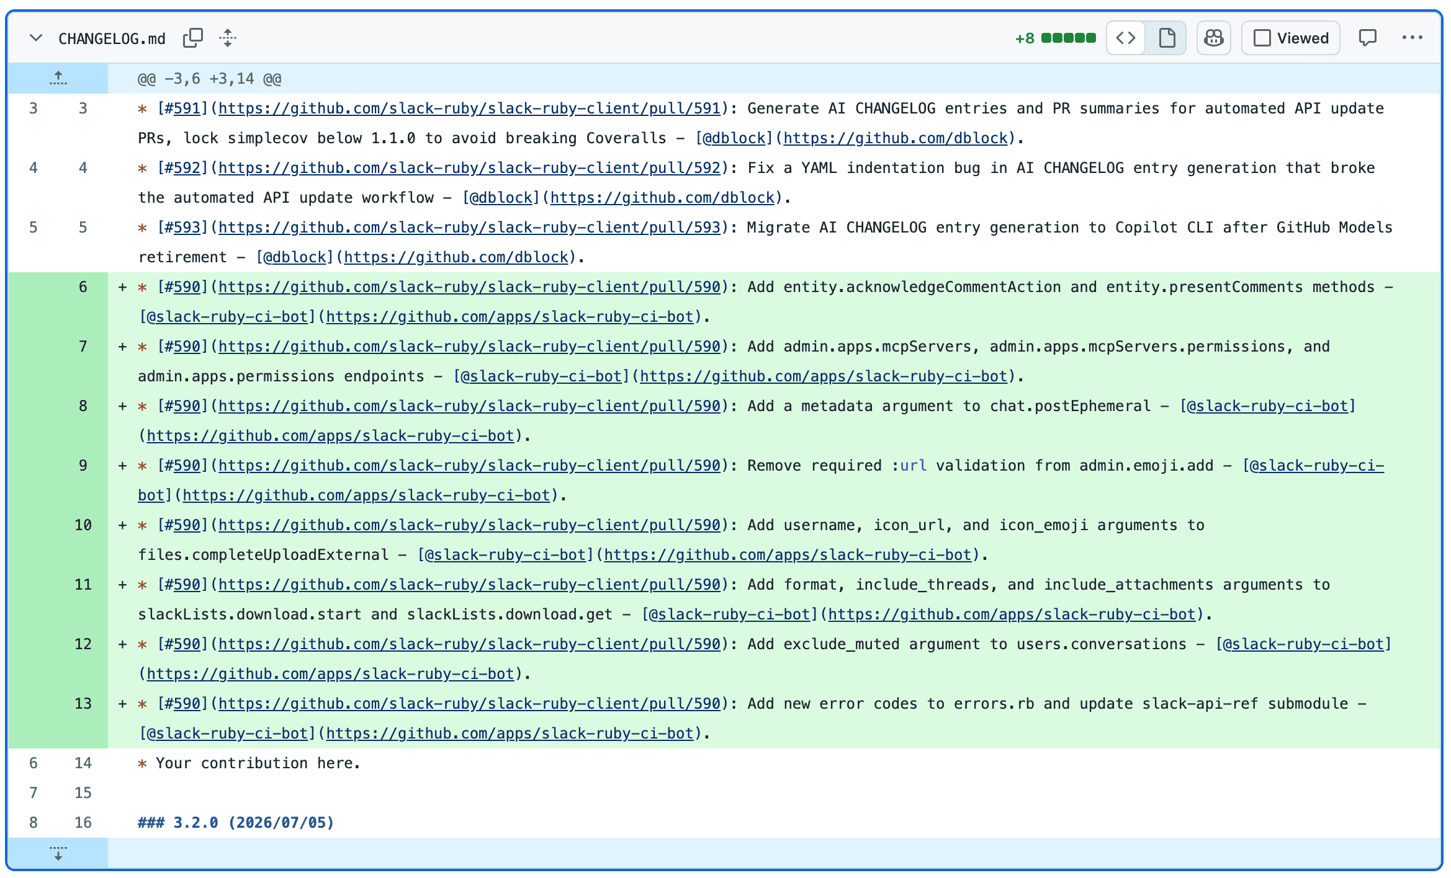Open slack-ruby-ci-bot app URL on line 10
This screenshot has width=1451, height=878.
tap(788, 555)
